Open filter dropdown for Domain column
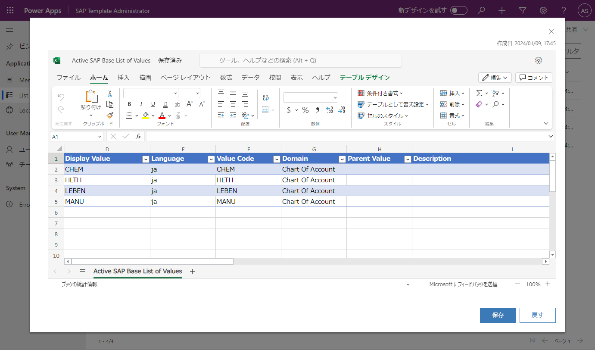The height and width of the screenshot is (350, 595). point(342,159)
